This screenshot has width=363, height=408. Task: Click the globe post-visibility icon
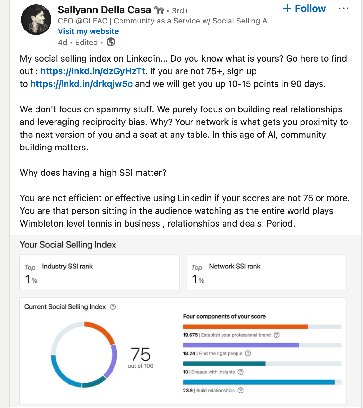[x=111, y=42]
